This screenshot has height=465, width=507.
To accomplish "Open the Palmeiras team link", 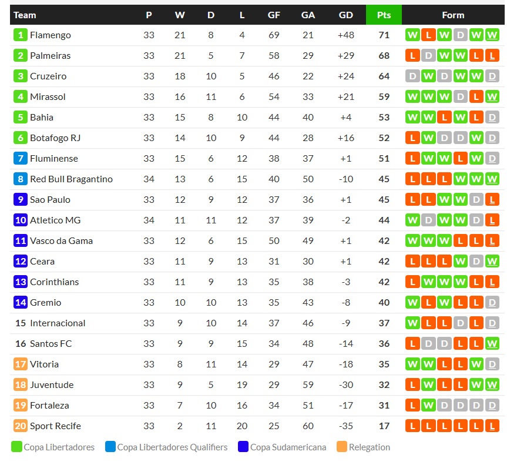I will tap(51, 56).
